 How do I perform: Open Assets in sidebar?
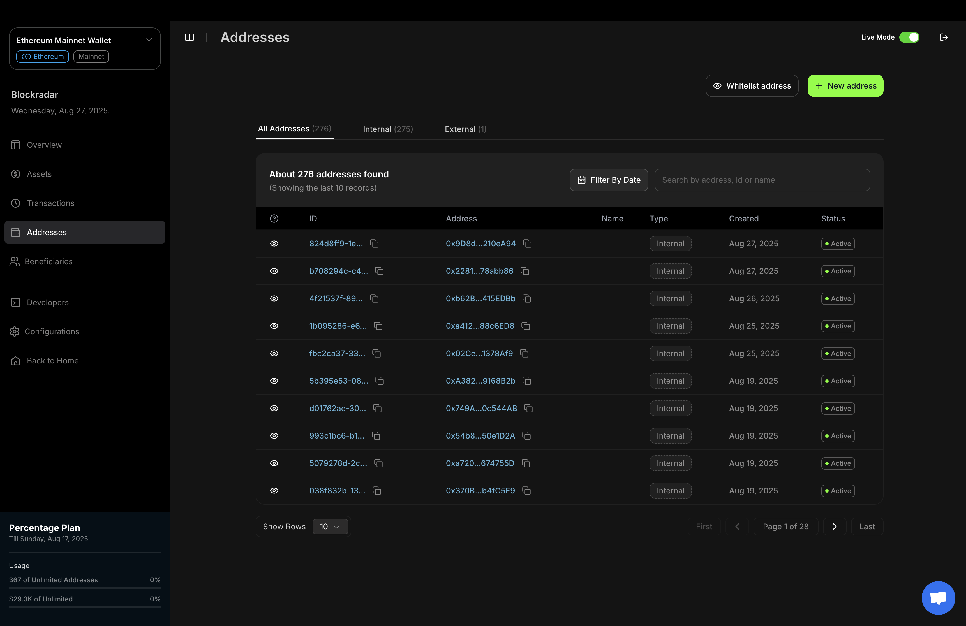point(85,174)
